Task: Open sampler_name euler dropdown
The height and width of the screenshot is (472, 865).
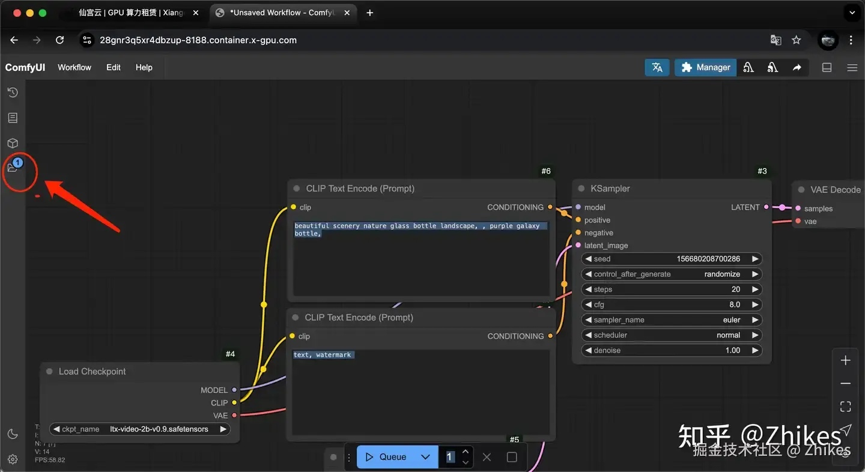Action: click(x=672, y=320)
